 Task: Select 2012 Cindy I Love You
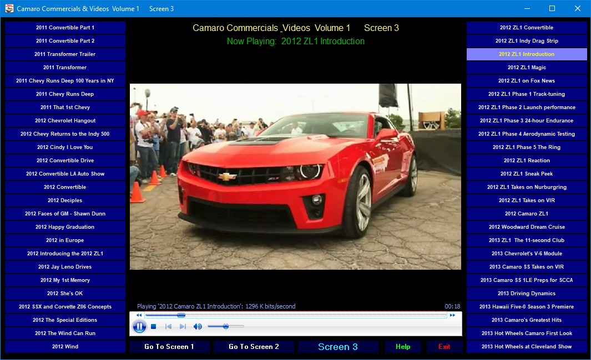65,147
